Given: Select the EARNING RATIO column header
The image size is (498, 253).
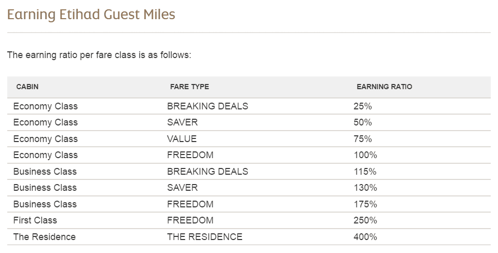Looking at the screenshot, I should pyautogui.click(x=385, y=87).
